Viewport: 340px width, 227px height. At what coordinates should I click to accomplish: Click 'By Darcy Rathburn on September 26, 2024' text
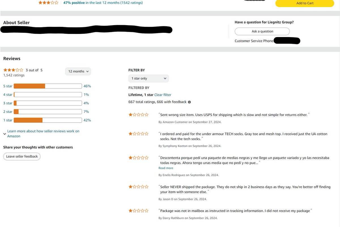188,218
